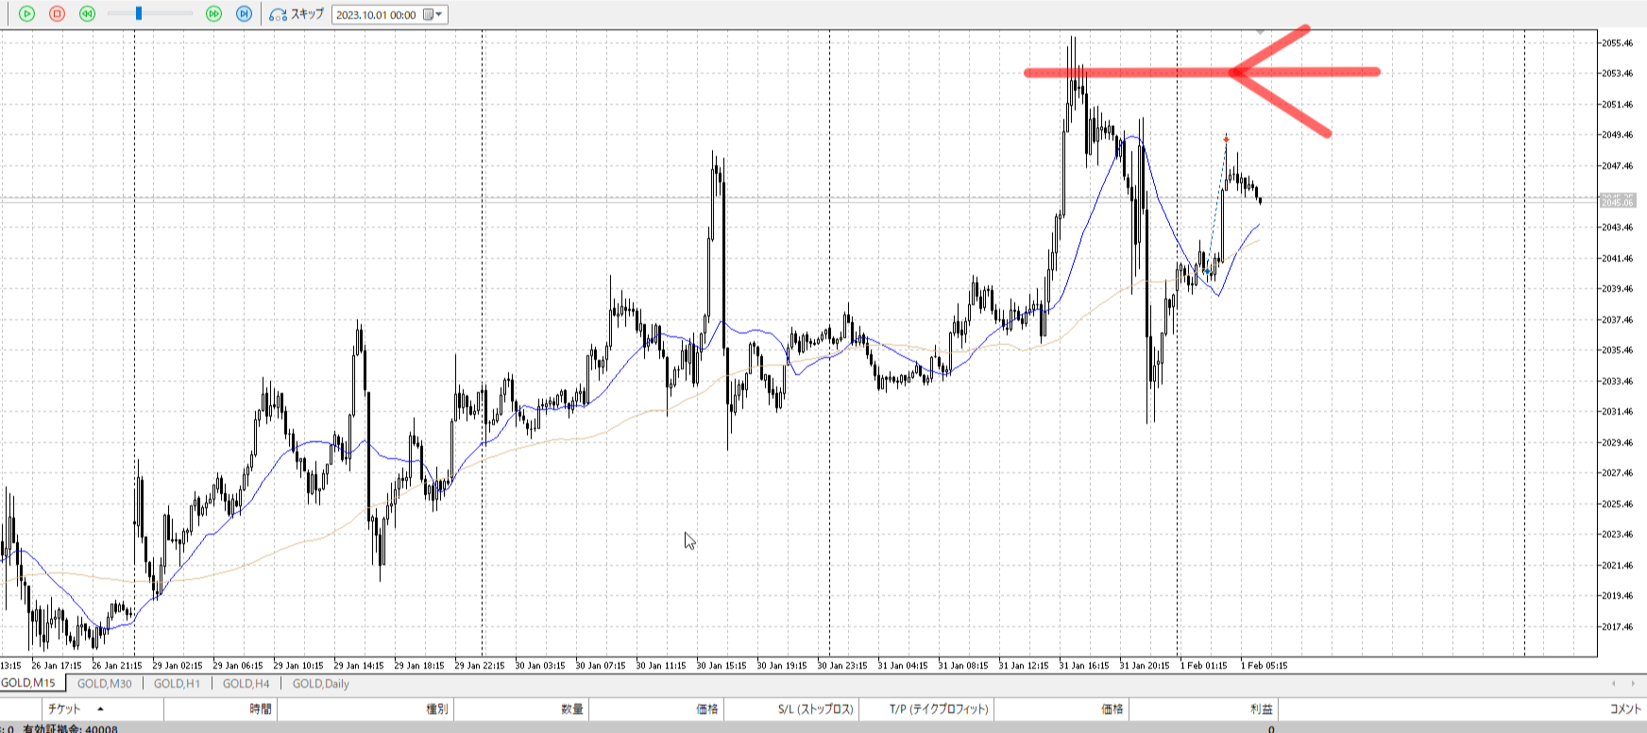Click the S/L (ストップロス) column header
1647x733 pixels.
coord(815,708)
